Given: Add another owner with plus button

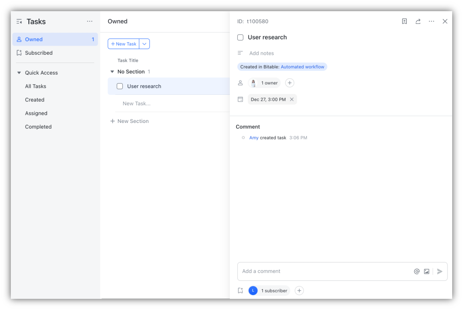Looking at the screenshot, I should [290, 83].
